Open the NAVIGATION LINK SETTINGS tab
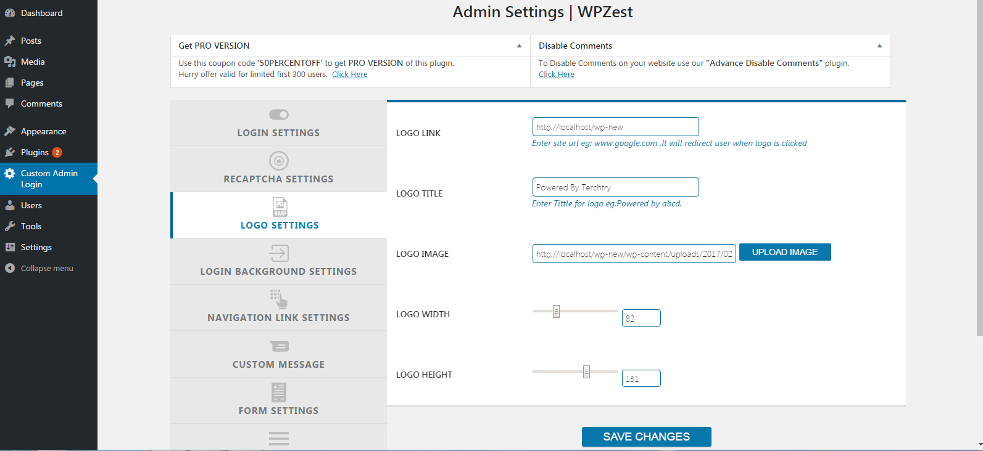 278,317
